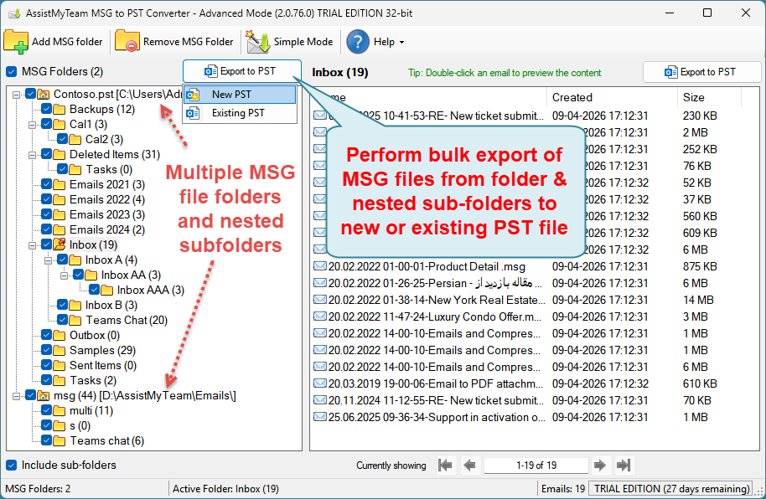Uncheck the MSG Folders select-all checkbox

click(12, 72)
